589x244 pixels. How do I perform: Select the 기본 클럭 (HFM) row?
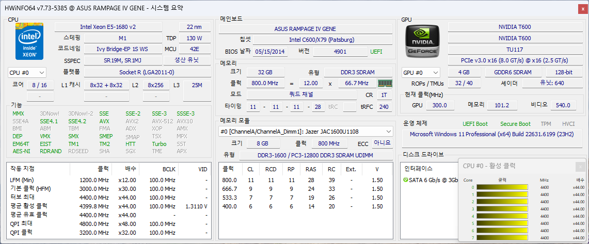point(108,189)
